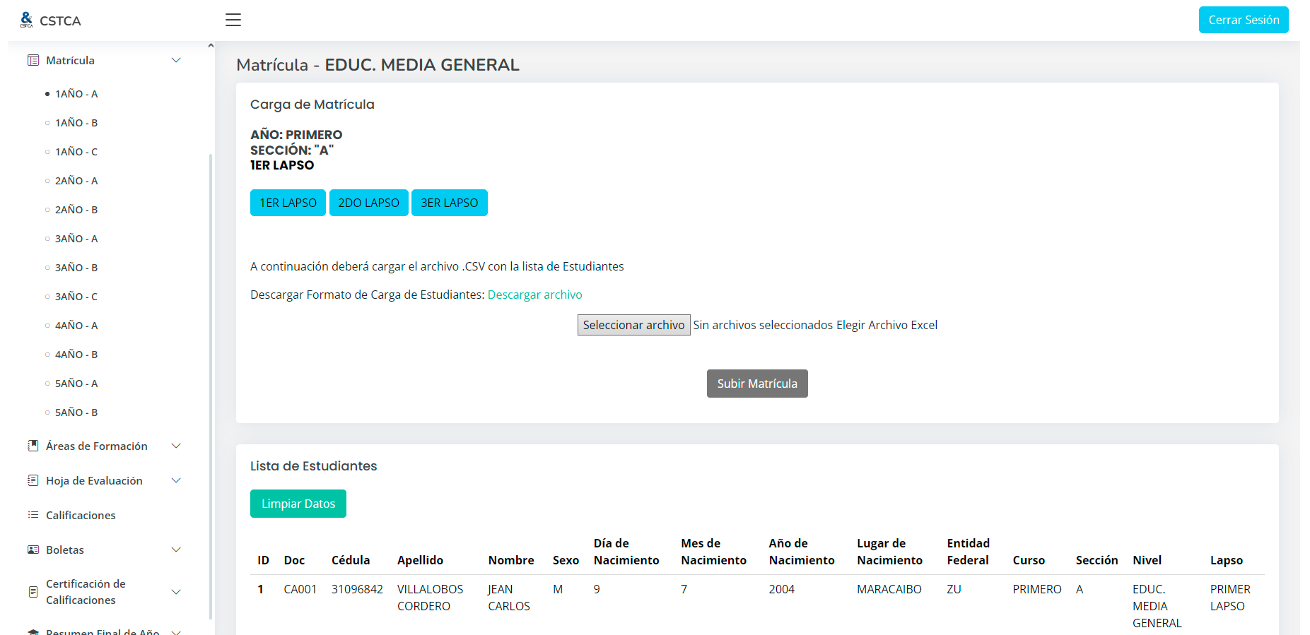Click the Matrícula sidebar icon
The height and width of the screenshot is (635, 1310).
click(33, 61)
